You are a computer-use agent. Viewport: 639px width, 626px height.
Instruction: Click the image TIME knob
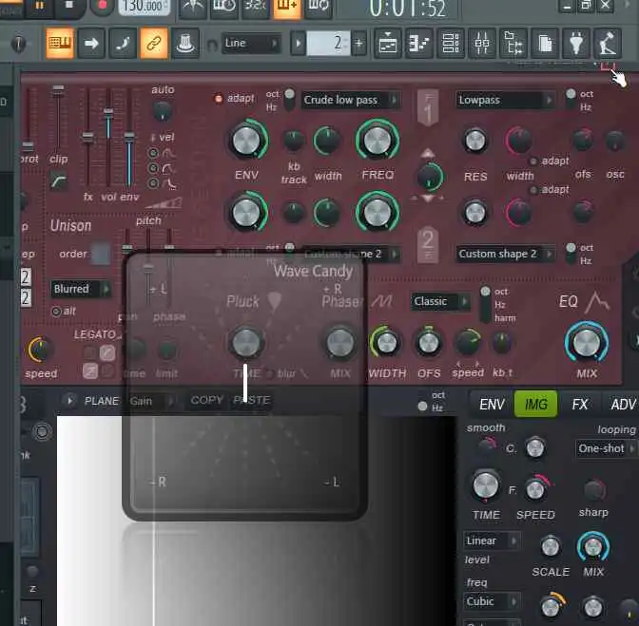(x=486, y=486)
